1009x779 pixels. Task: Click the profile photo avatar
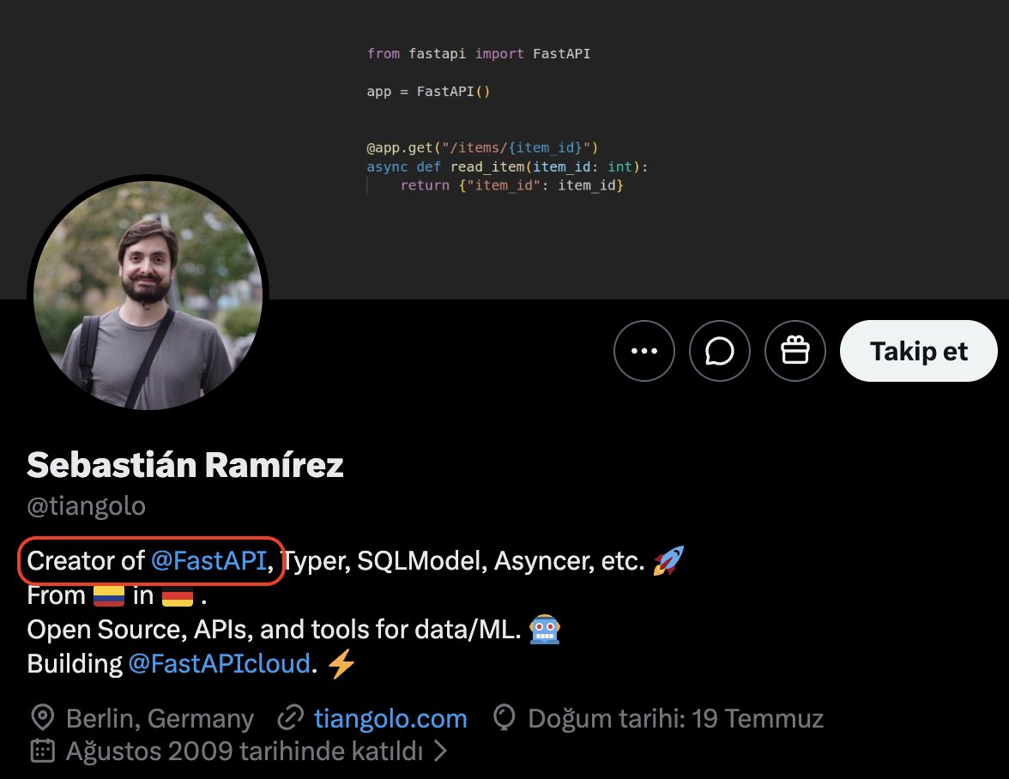point(148,295)
